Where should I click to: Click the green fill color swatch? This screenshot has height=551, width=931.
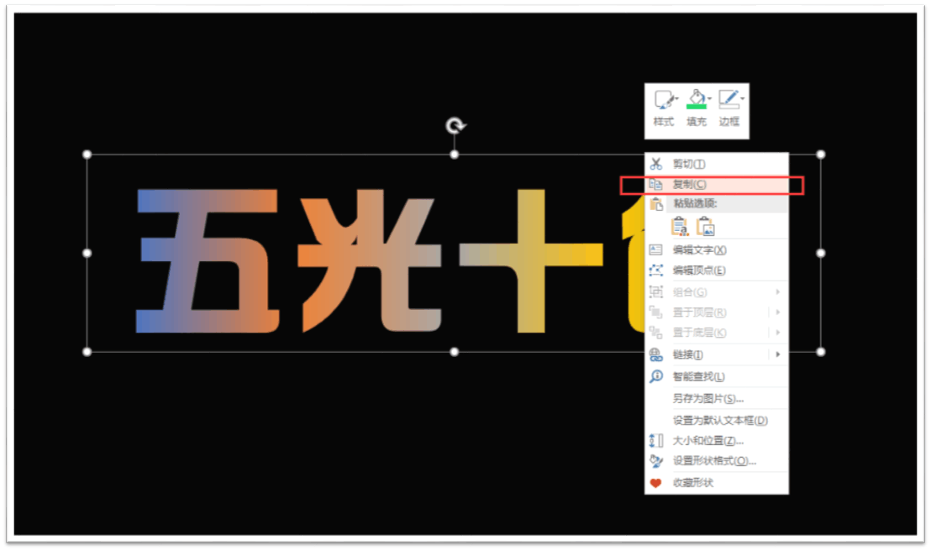pos(697,106)
